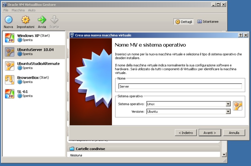Toggle the Dettagli view button
This screenshot has height=166, width=251.
[184, 22]
